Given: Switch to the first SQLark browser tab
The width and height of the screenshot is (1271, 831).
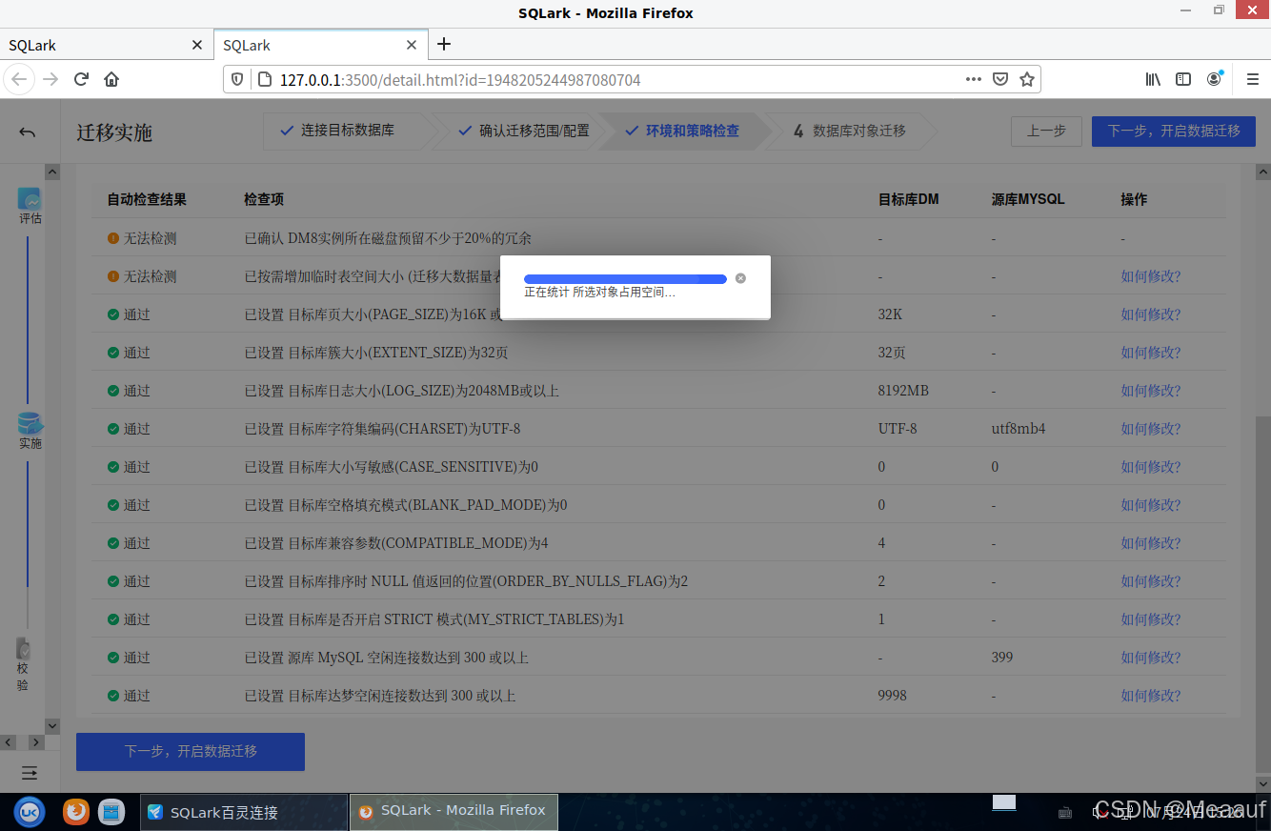Looking at the screenshot, I should pos(105,45).
